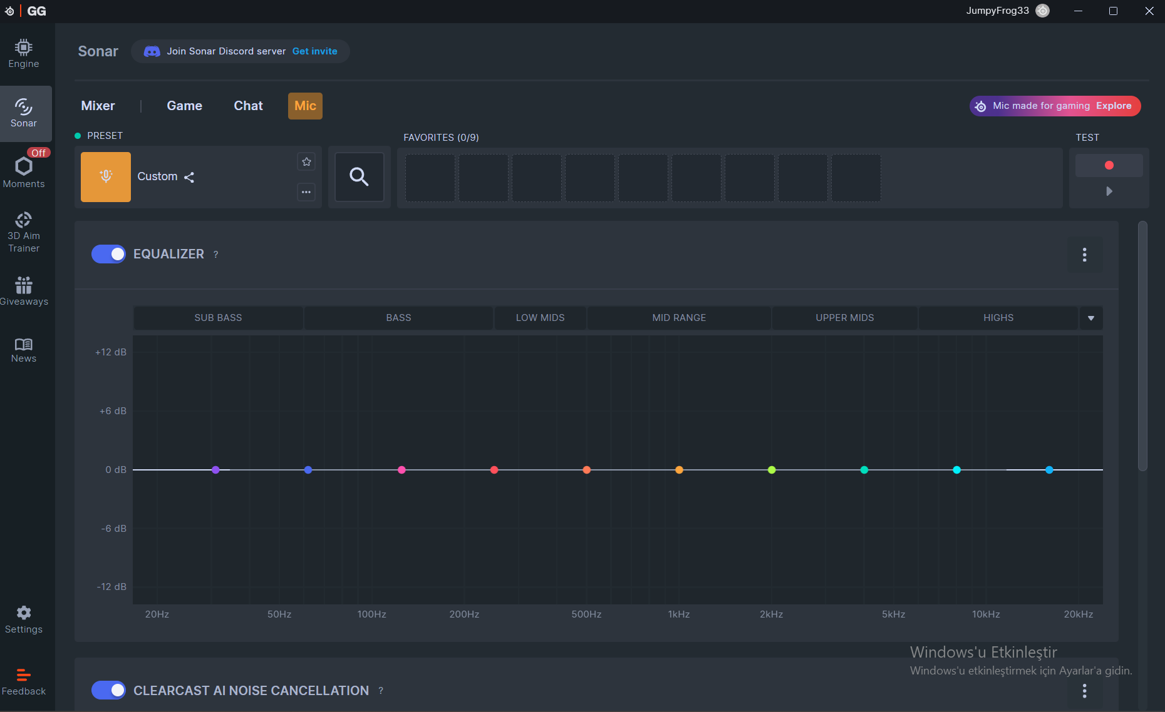The image size is (1165, 712).
Task: Select the HIGHS band
Action: pos(998,318)
